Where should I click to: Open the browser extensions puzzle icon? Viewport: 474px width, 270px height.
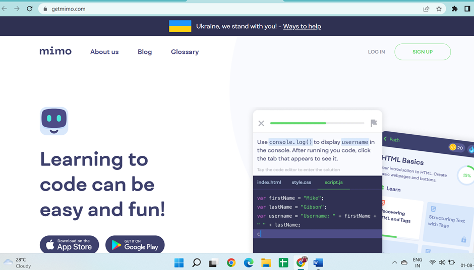click(455, 9)
